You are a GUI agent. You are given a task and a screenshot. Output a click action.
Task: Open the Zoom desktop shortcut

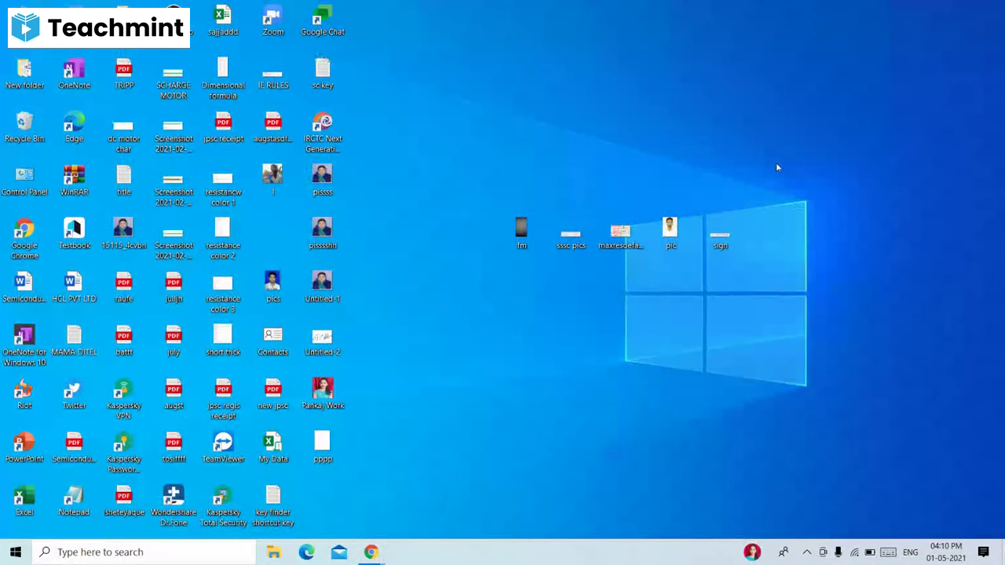point(272,20)
